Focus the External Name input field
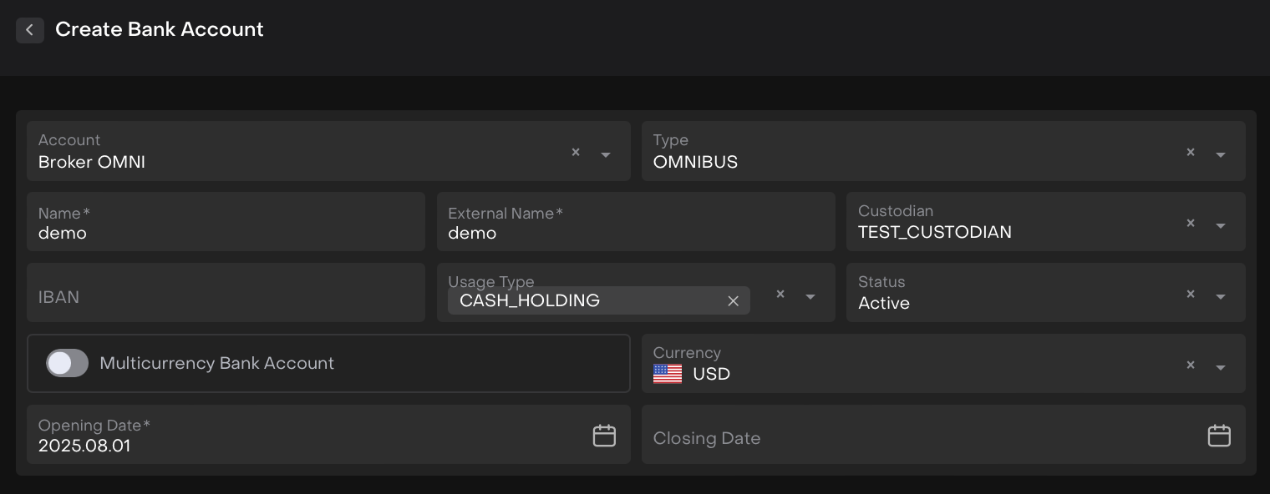This screenshot has height=494, width=1270. [635, 232]
